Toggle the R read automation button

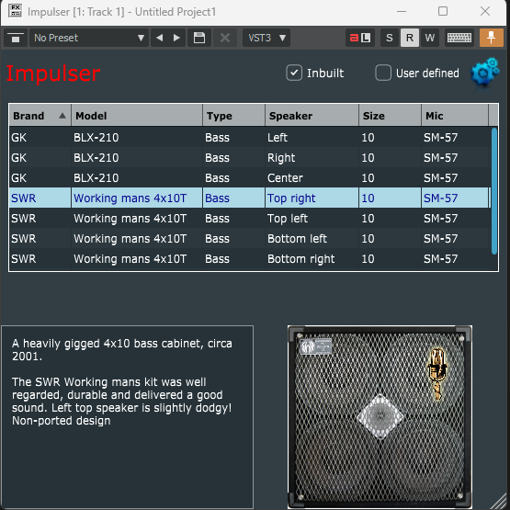point(410,38)
